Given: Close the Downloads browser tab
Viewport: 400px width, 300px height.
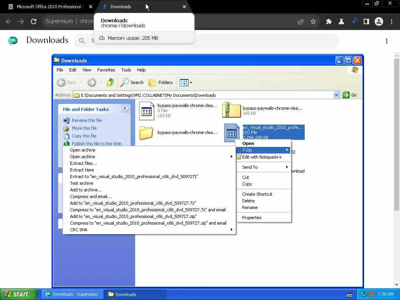Looking at the screenshot, I should 184,7.
